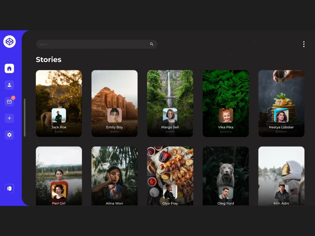
Task: Click the name Olya Fray
Action: tap(170, 203)
